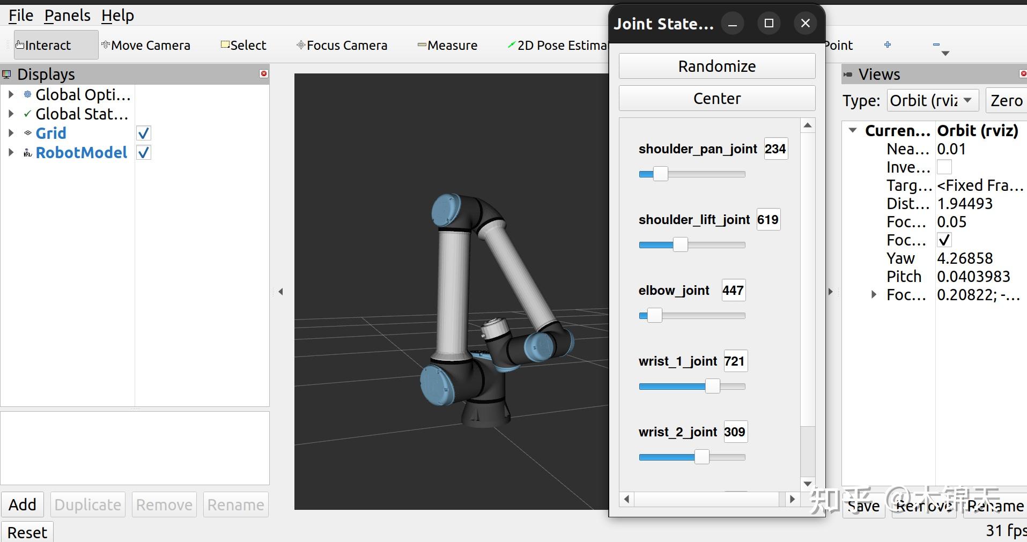Viewport: 1027px width, 542px height.
Task: Use the Focus Camera tool
Action: tap(342, 45)
